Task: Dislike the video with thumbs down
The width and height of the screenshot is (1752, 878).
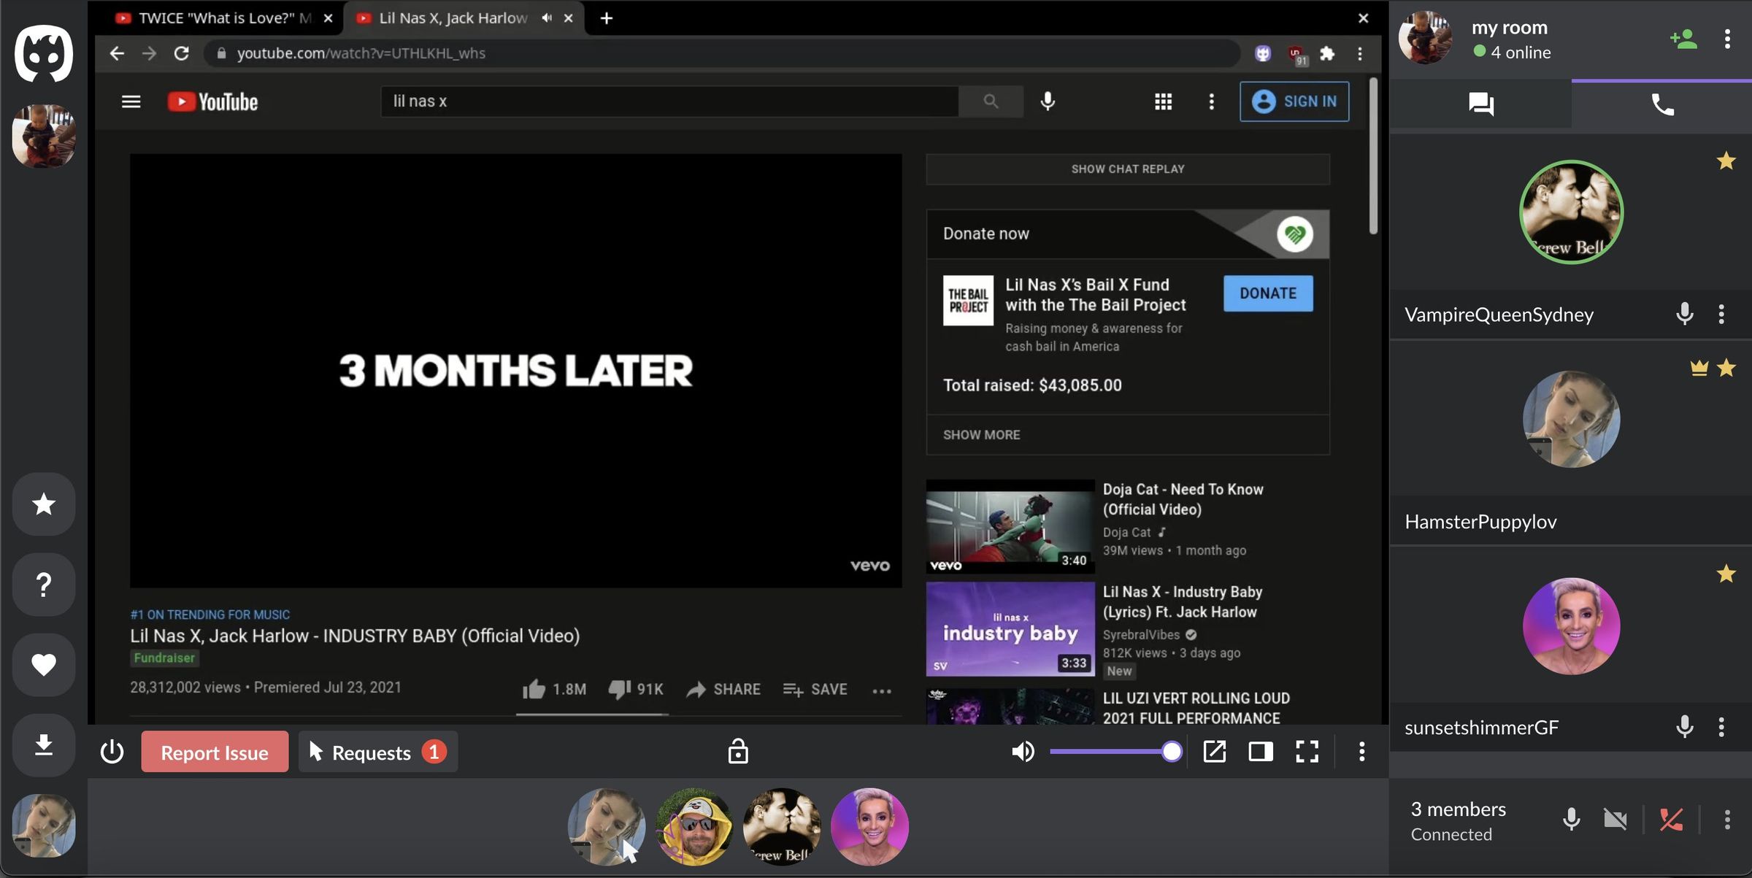Action: point(636,689)
